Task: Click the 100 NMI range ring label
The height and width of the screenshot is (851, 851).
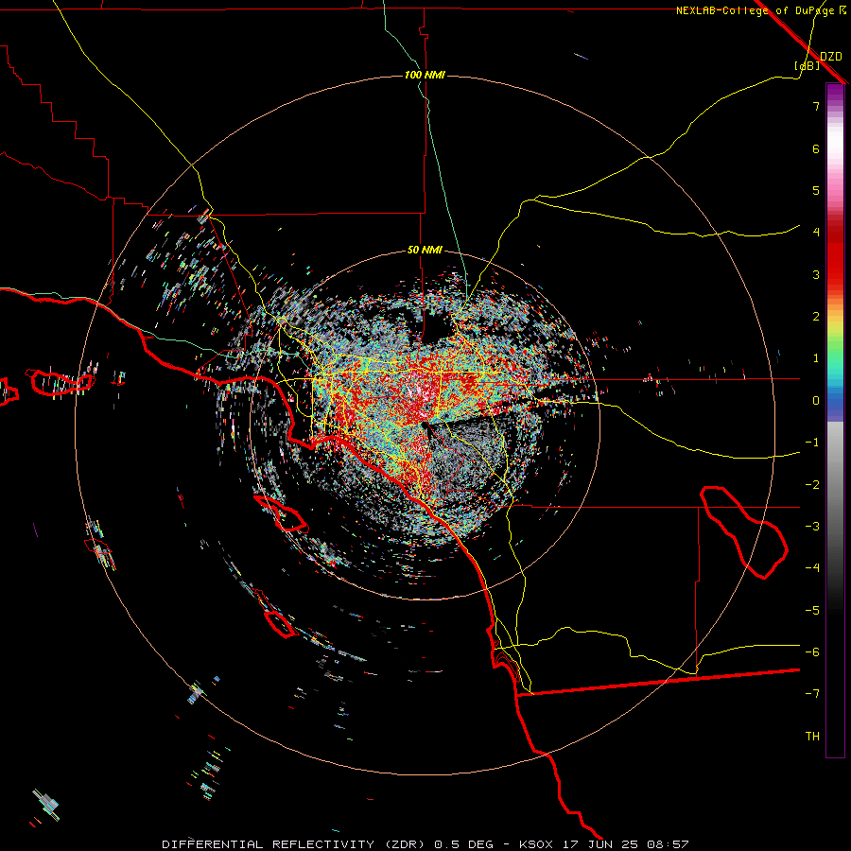Action: tap(425, 75)
